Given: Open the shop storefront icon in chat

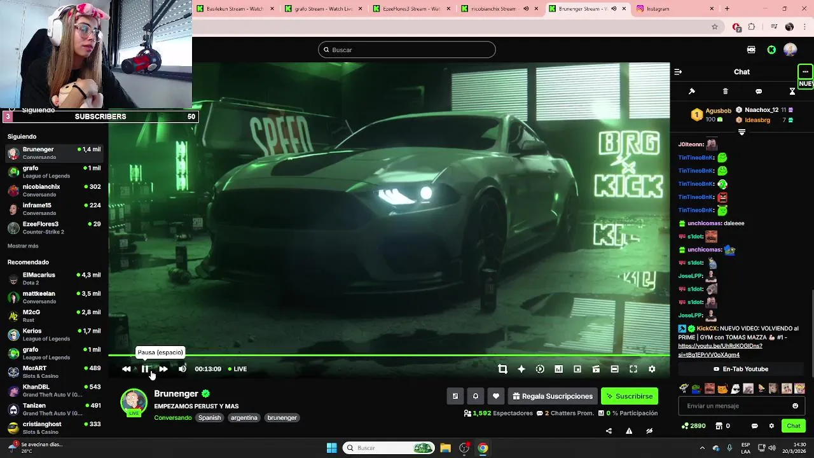Looking at the screenshot, I should click(x=719, y=426).
